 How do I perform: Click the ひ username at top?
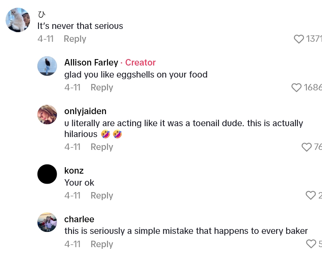coord(42,15)
